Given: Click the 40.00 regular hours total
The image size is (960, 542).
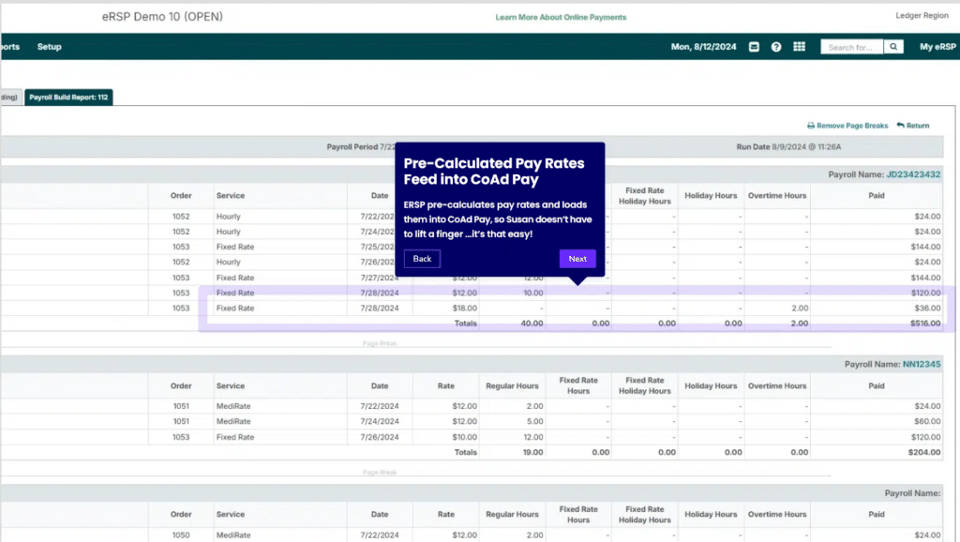Looking at the screenshot, I should 532,324.
